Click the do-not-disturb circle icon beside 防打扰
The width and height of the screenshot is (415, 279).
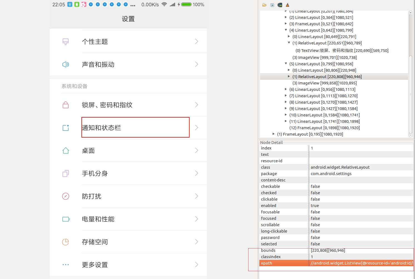coord(66,196)
